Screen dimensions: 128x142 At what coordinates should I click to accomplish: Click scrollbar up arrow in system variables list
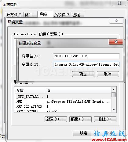coord(114,90)
